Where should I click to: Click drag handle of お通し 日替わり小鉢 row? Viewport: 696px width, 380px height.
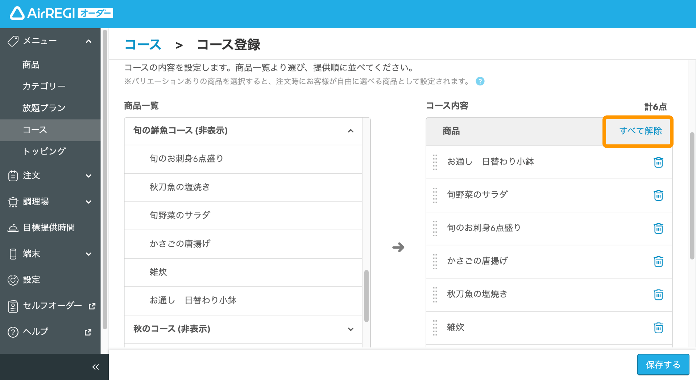click(435, 162)
